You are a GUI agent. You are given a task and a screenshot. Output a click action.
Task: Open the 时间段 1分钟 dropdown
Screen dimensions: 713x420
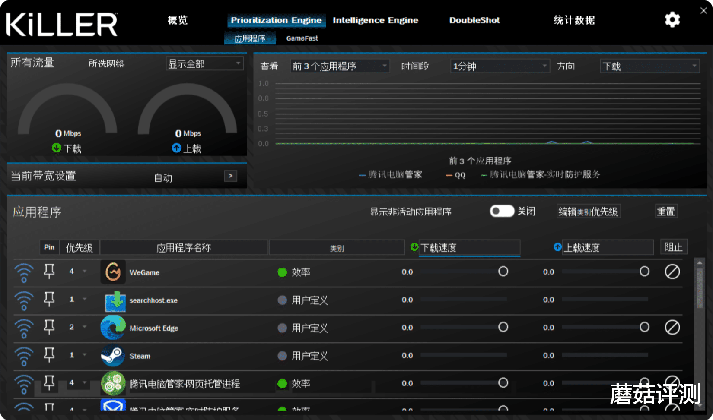coord(500,66)
